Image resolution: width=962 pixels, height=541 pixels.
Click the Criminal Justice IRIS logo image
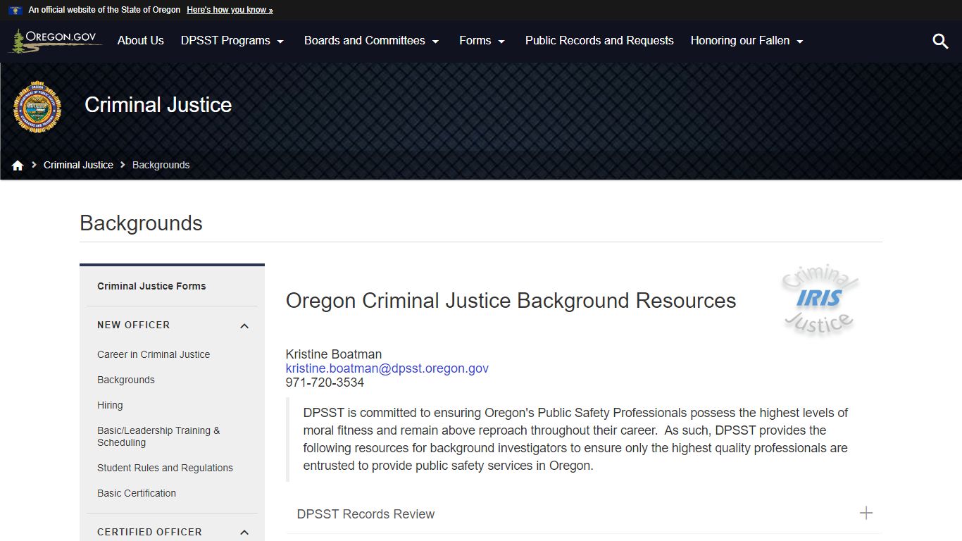[x=819, y=299]
